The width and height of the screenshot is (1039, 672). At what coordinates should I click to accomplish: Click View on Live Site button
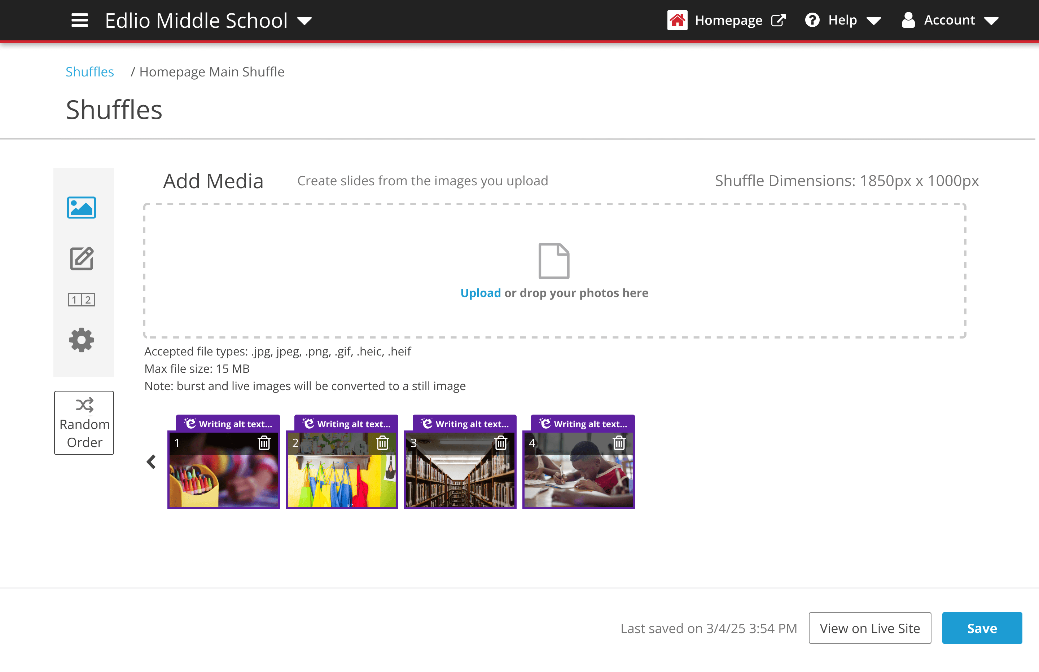click(x=869, y=628)
